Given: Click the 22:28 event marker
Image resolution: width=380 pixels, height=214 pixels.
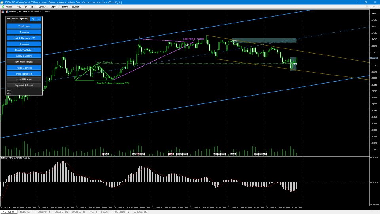Looking at the screenshot, I should click(x=264, y=154).
